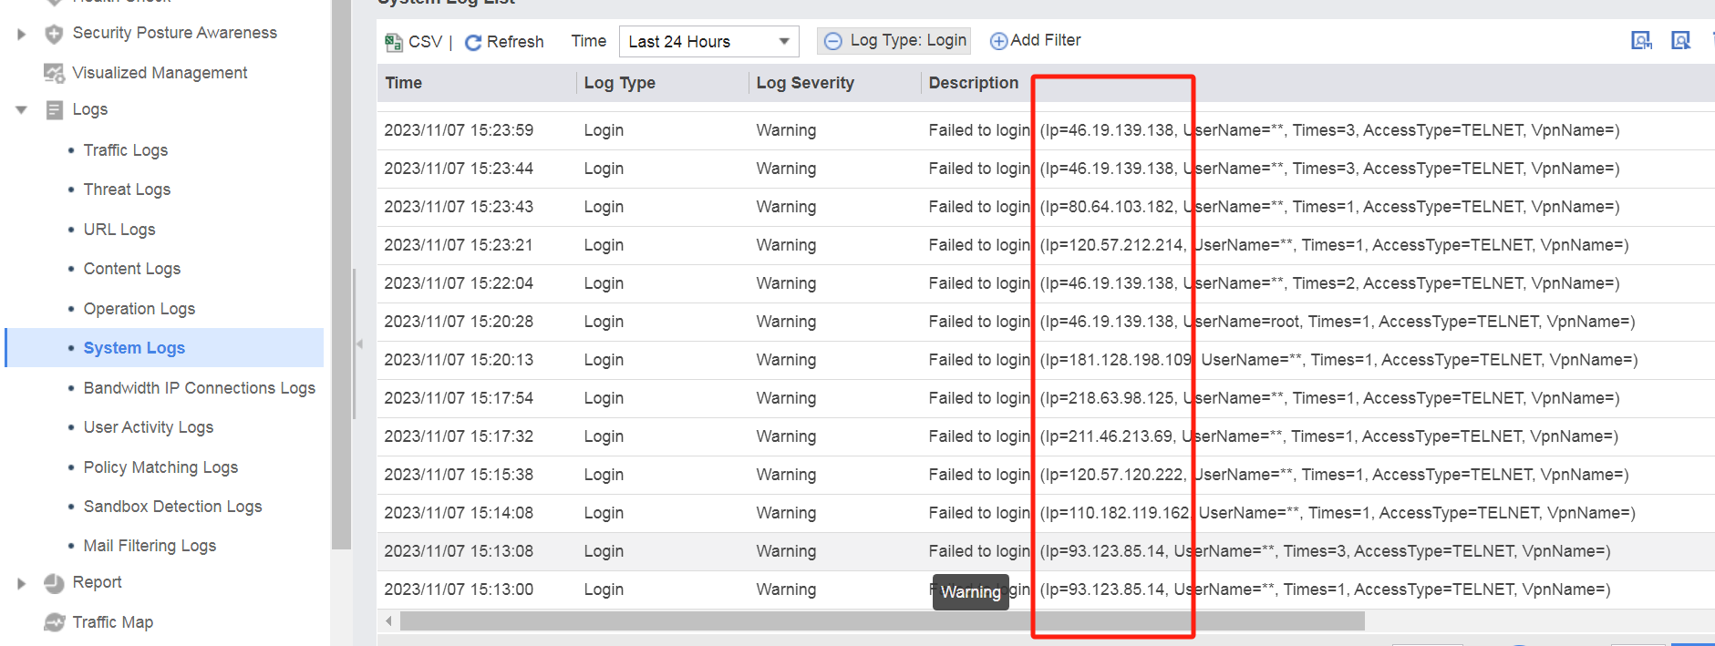The width and height of the screenshot is (1715, 646).
Task: Click the Security Posture Awareness shield icon
Action: pyautogui.click(x=54, y=34)
